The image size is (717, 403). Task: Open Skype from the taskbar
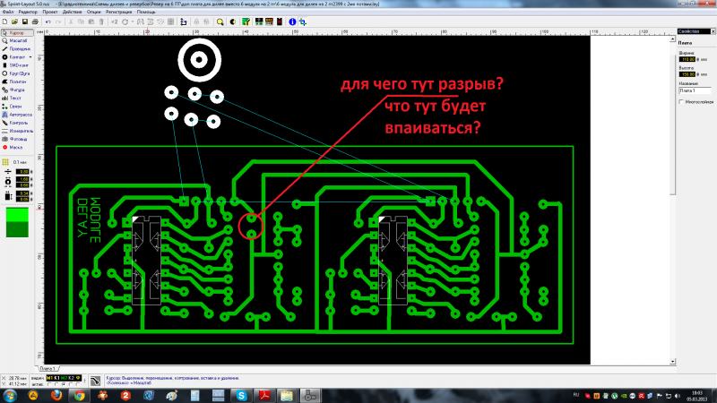pos(241,396)
